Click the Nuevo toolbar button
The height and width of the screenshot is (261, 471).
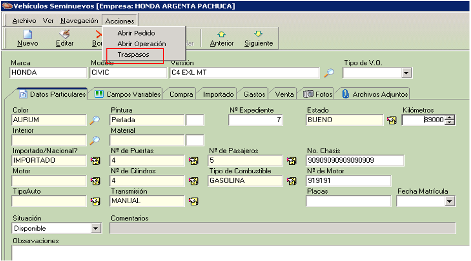tap(28, 38)
